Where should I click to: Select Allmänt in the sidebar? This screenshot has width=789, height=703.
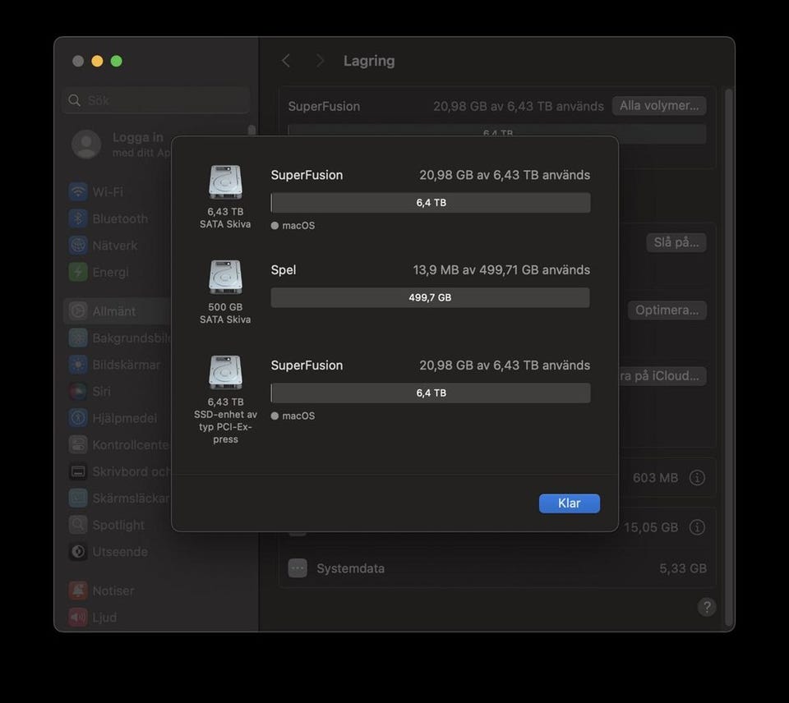click(113, 311)
